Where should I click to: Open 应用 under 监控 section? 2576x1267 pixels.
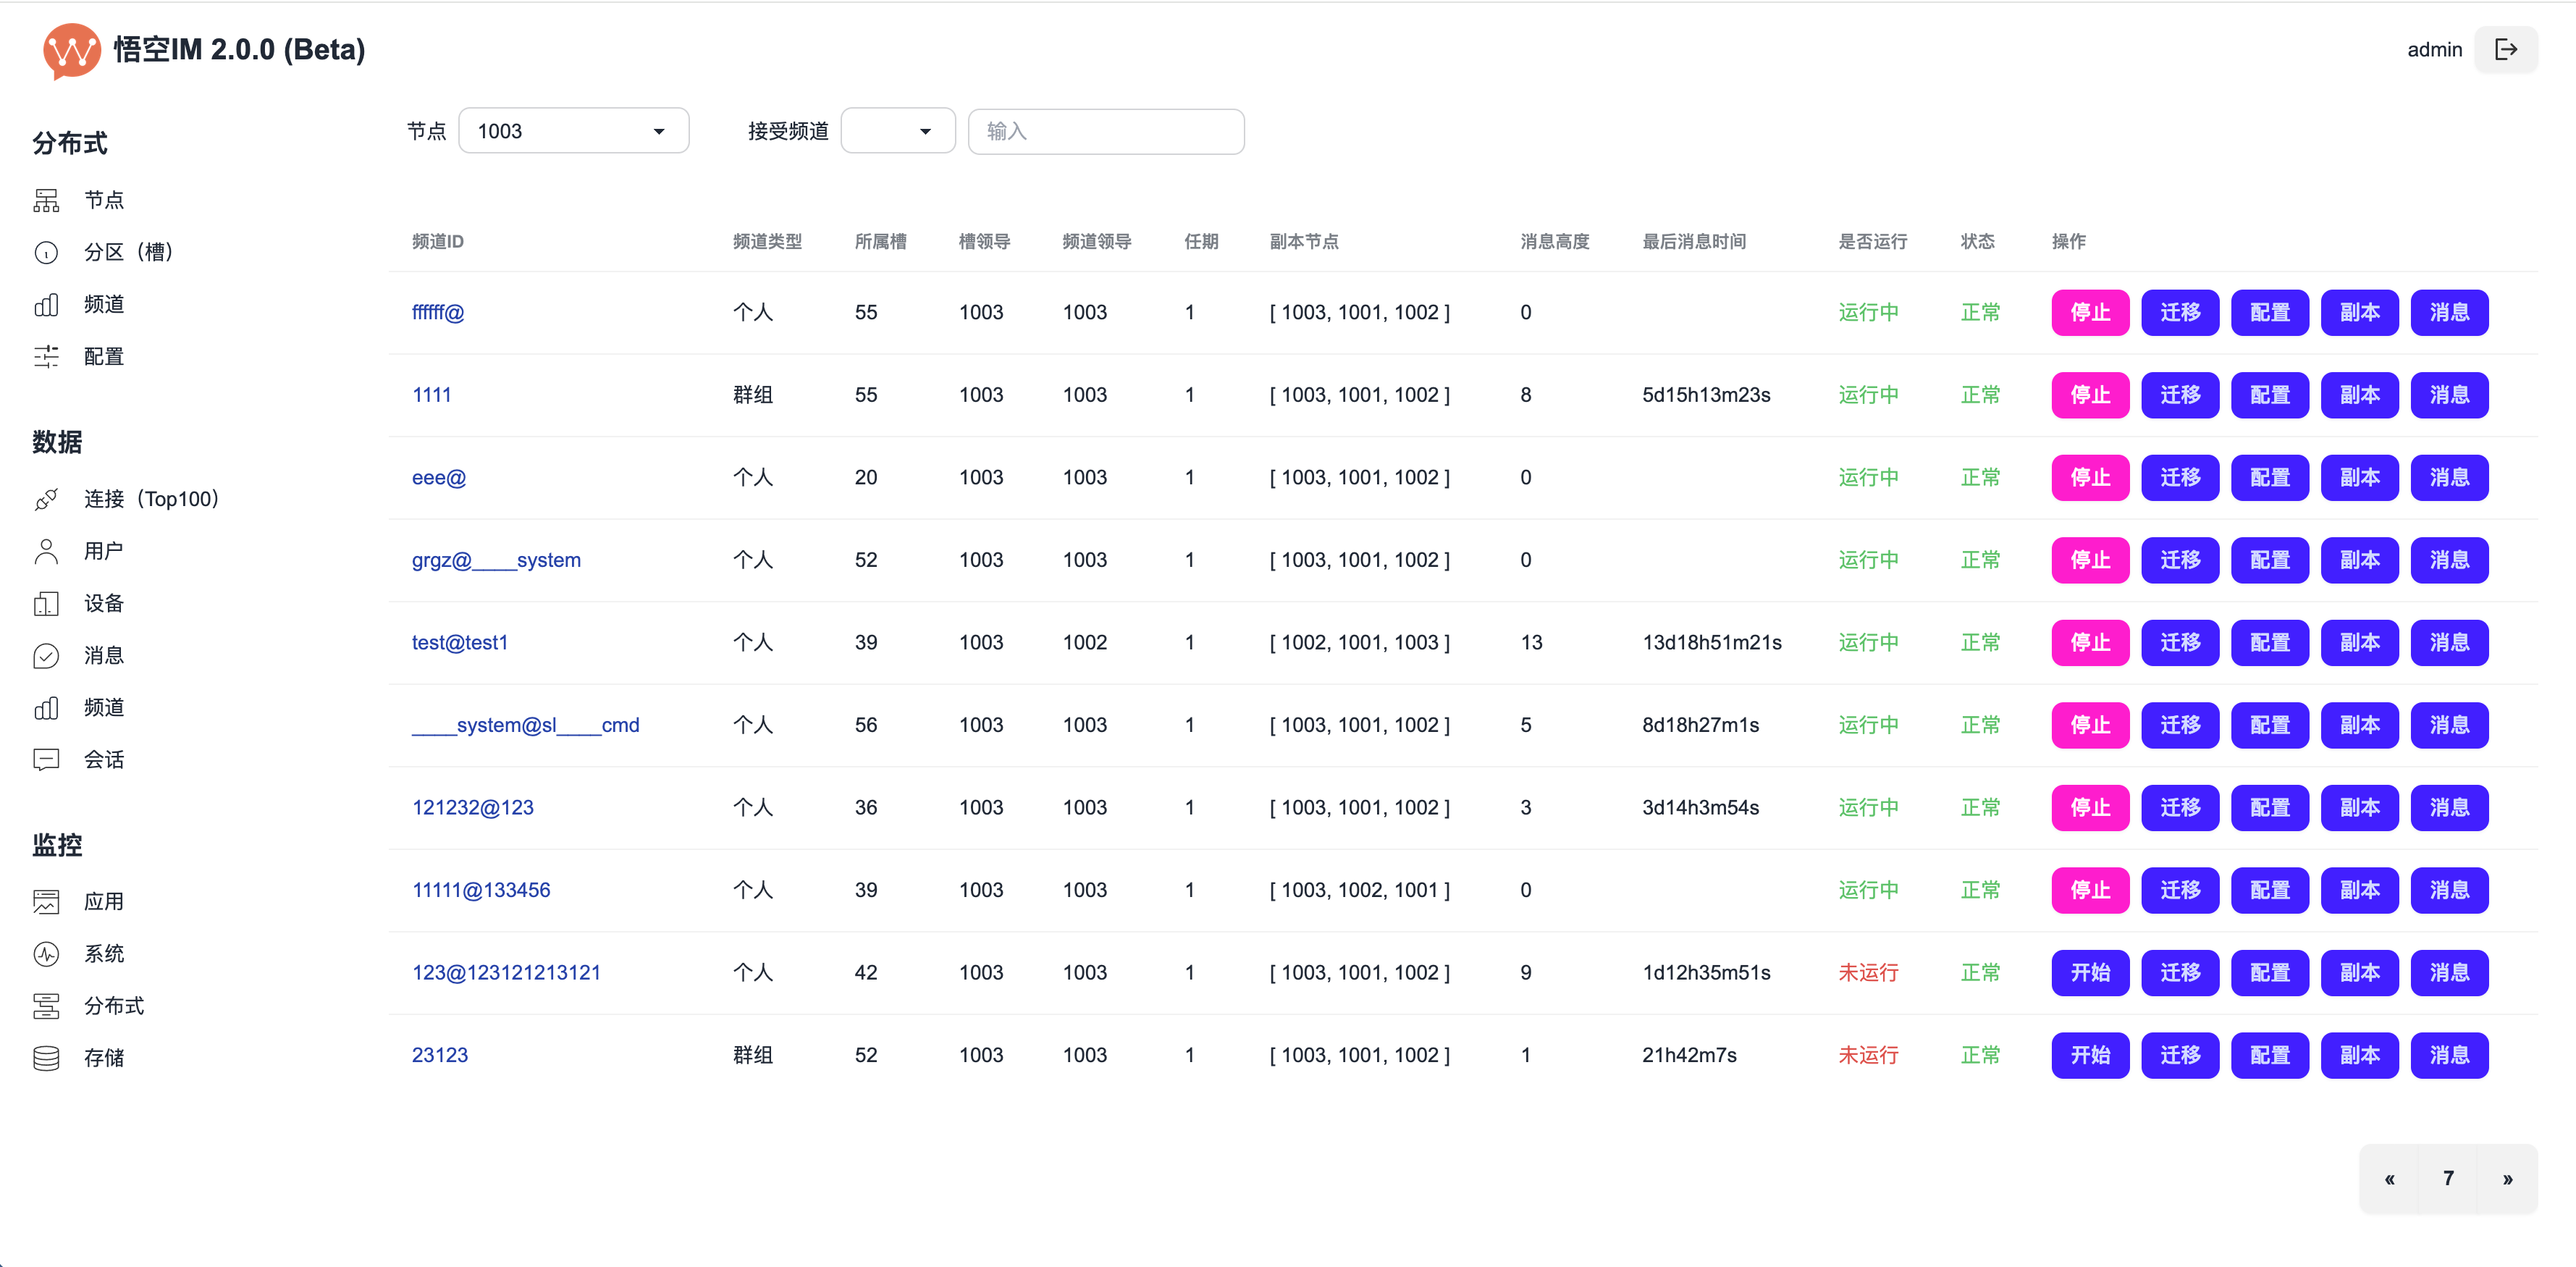tap(103, 901)
